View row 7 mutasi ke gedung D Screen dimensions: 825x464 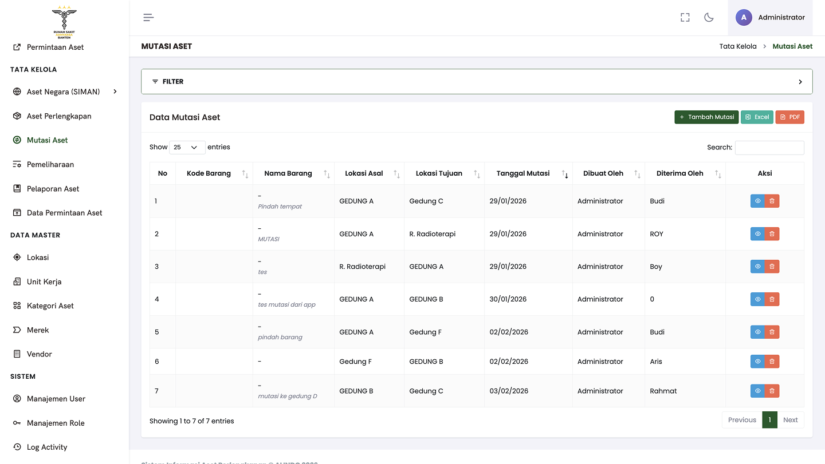coord(757,391)
